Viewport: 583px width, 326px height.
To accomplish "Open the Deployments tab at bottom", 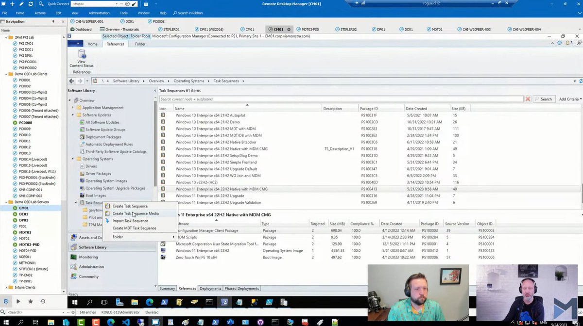I will click(x=210, y=289).
